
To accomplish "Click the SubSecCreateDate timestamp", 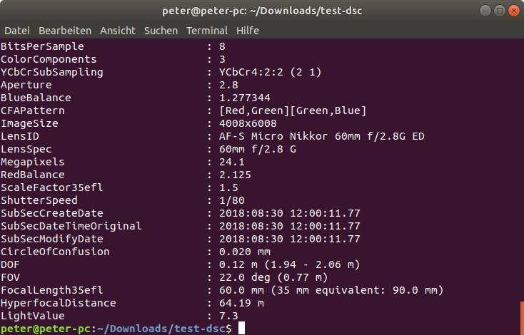I will tap(289, 213).
